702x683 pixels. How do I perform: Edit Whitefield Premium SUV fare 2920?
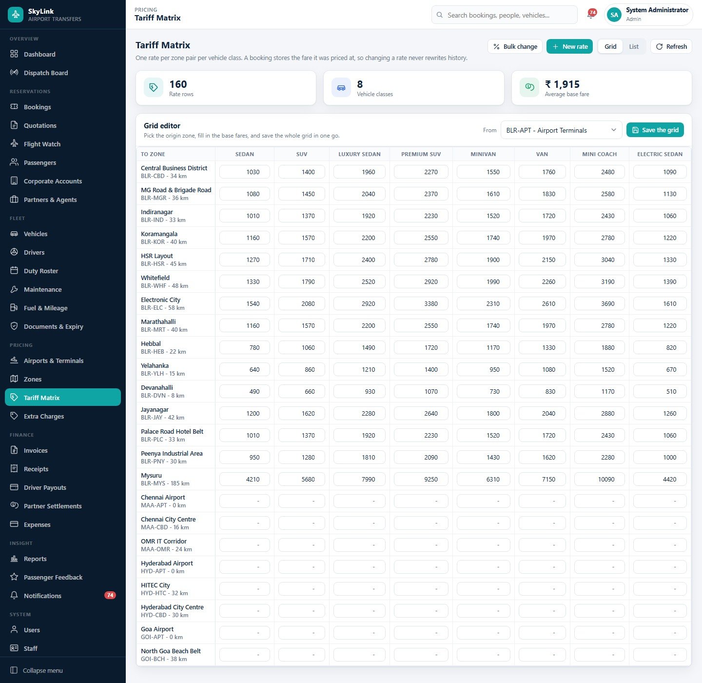click(421, 281)
